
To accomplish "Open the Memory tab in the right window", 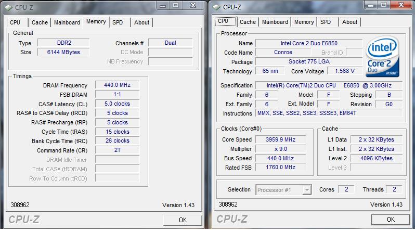I will click(x=304, y=22).
